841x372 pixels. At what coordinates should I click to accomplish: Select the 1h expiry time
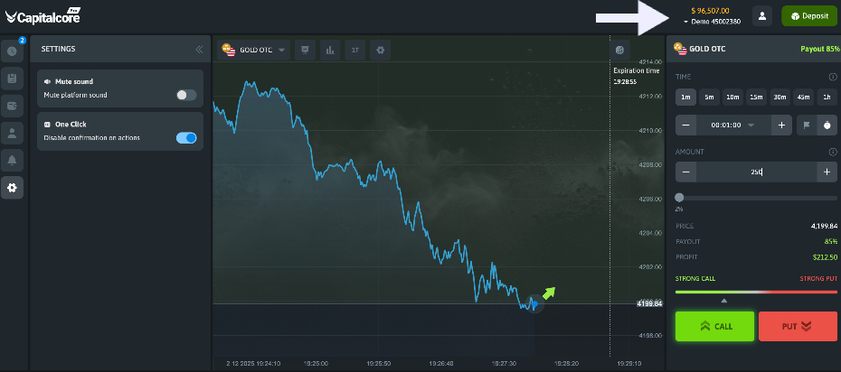pos(827,98)
